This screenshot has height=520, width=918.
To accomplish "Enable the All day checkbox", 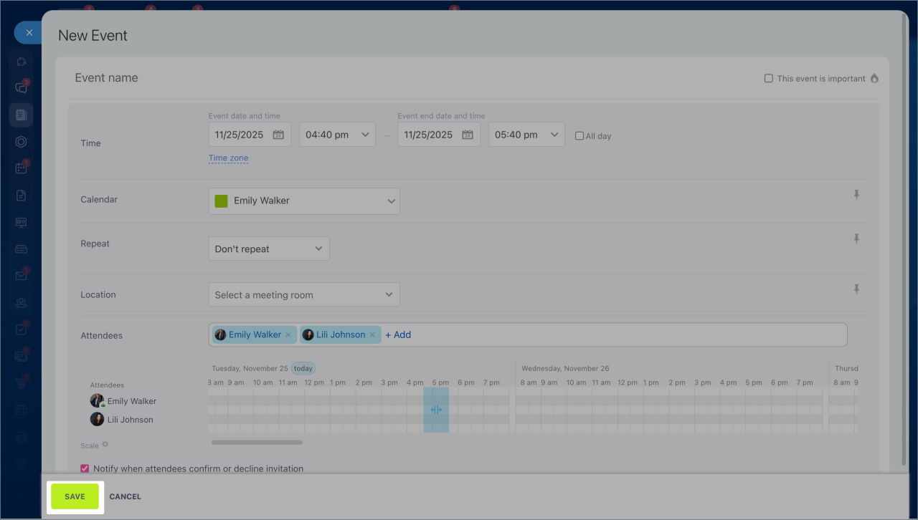I will click(579, 136).
